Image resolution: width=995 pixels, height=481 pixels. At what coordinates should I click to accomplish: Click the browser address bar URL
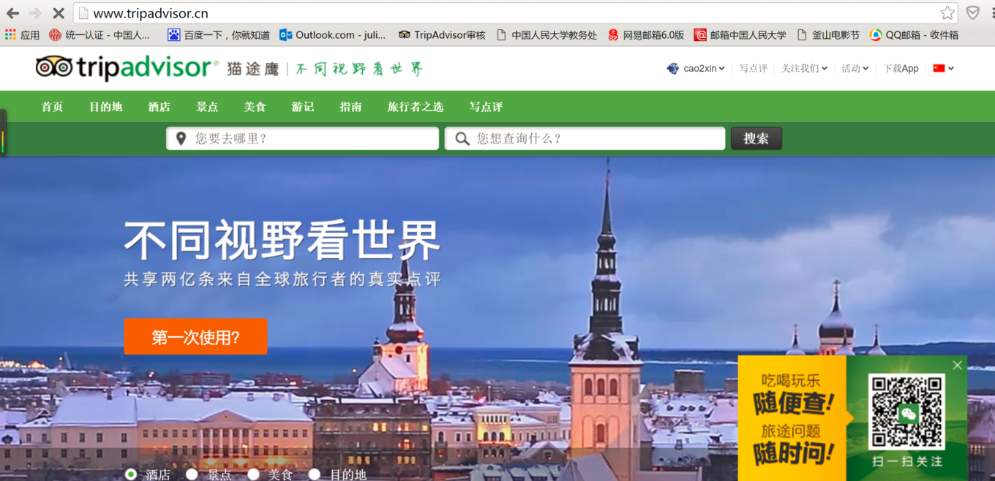[151, 13]
